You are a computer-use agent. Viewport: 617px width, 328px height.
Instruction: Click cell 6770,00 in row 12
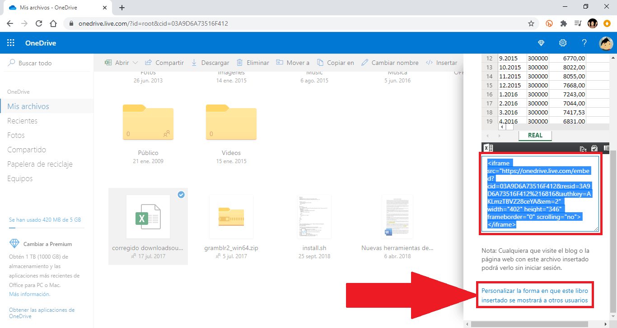[568, 58]
